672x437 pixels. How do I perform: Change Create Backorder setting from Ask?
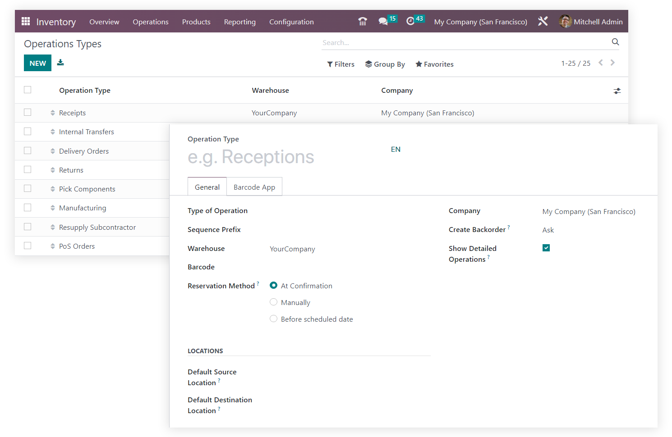click(x=548, y=230)
